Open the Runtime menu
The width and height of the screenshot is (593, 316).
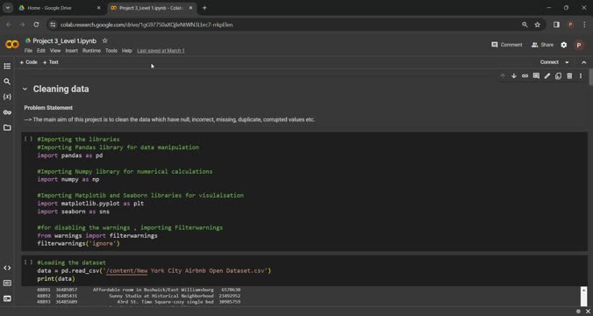click(91, 51)
